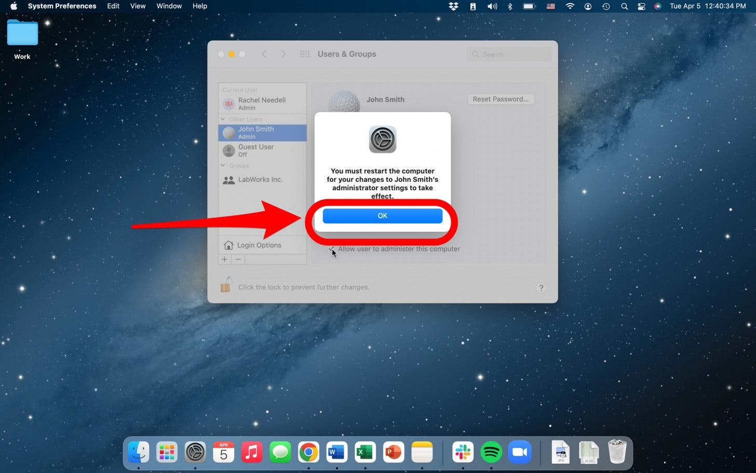The height and width of the screenshot is (473, 756).
Task: Check the battery status in the menu bar
Action: pos(529,6)
